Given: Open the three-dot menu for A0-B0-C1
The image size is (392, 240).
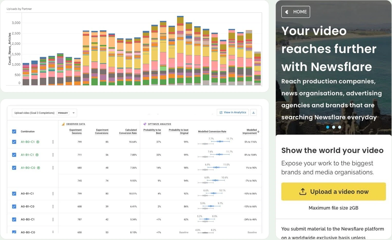Looking at the screenshot, I should click(x=53, y=219).
